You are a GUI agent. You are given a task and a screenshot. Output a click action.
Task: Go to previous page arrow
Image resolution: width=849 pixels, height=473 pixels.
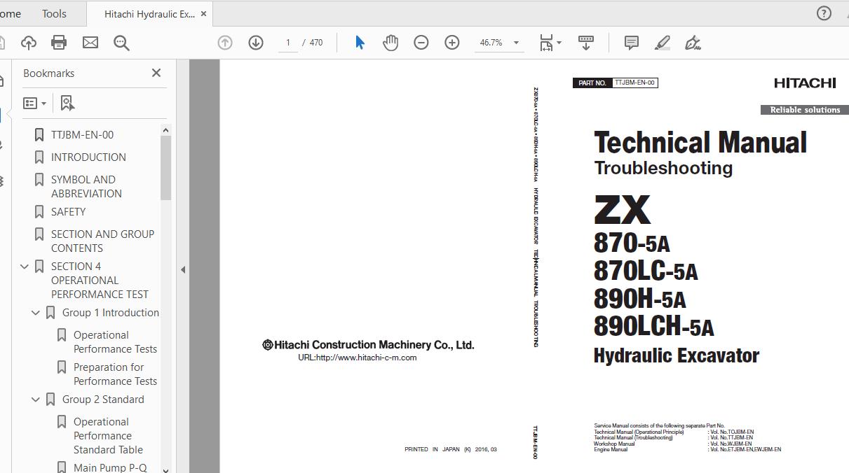[x=225, y=43]
